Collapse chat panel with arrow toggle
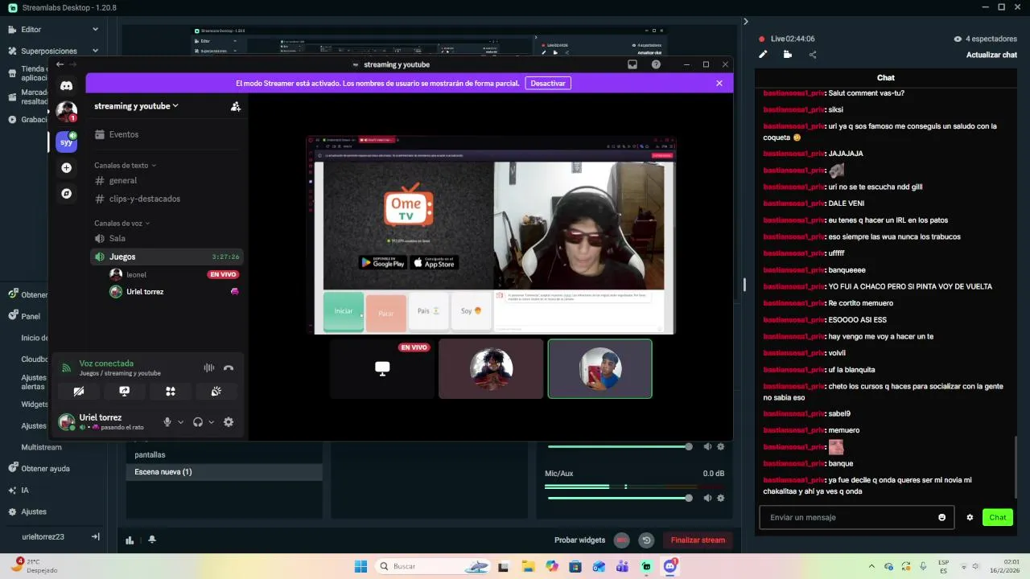 [746, 22]
